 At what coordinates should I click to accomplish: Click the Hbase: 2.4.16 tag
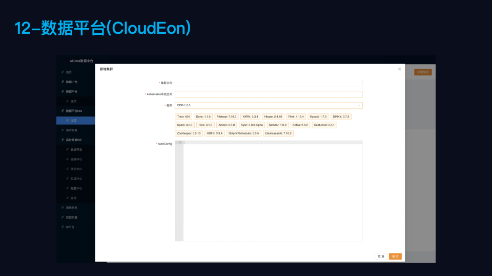click(273, 117)
